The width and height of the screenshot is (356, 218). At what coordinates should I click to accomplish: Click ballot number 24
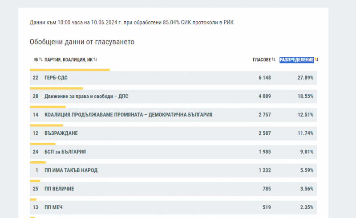point(36,152)
